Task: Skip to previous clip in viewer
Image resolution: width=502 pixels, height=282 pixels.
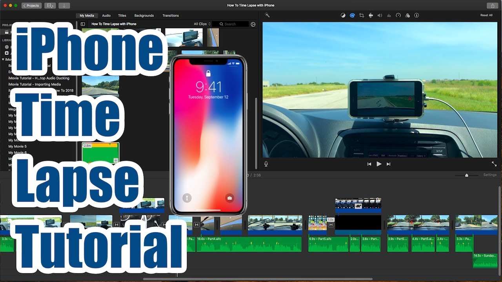Action: tap(369, 164)
